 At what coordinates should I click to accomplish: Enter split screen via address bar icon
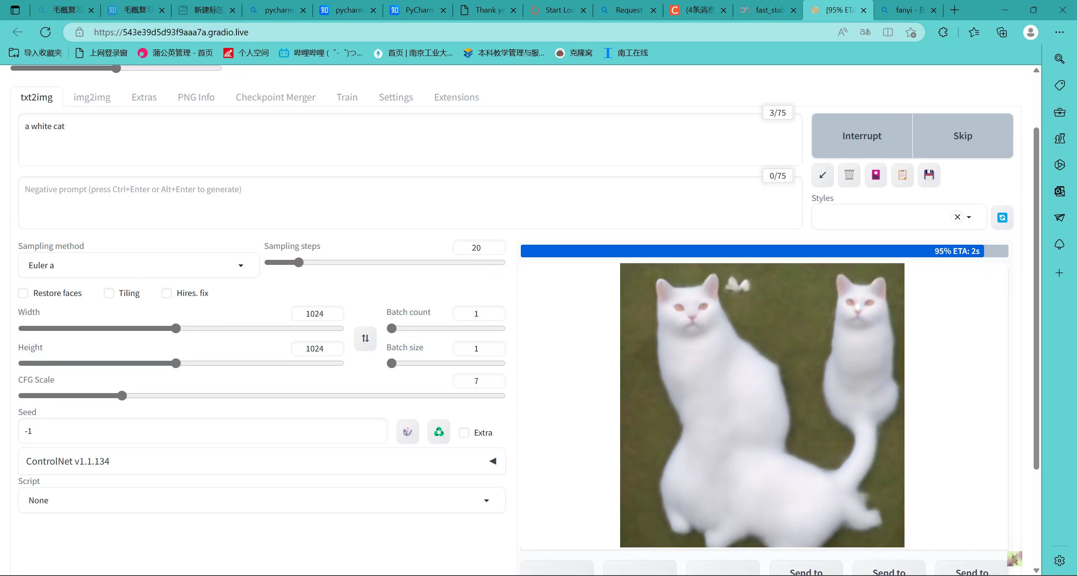[888, 32]
